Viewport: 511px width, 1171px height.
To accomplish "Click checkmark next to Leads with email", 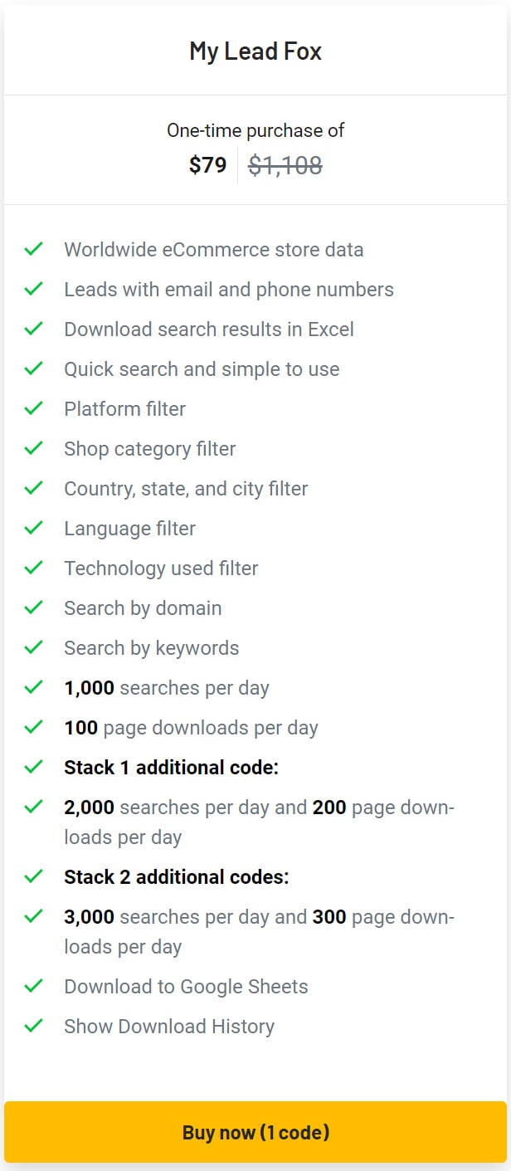I will (33, 289).
